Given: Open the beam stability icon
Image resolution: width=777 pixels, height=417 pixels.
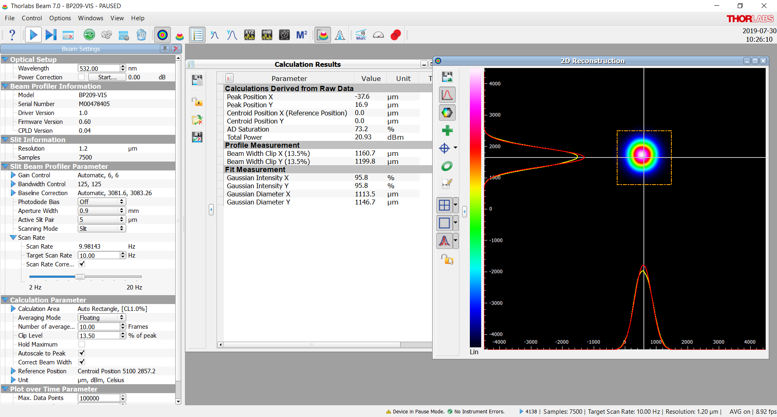Looking at the screenshot, I should click(x=284, y=35).
